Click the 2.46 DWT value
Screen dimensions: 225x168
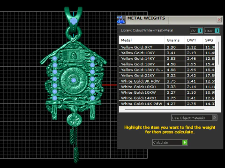[x=192, y=58]
